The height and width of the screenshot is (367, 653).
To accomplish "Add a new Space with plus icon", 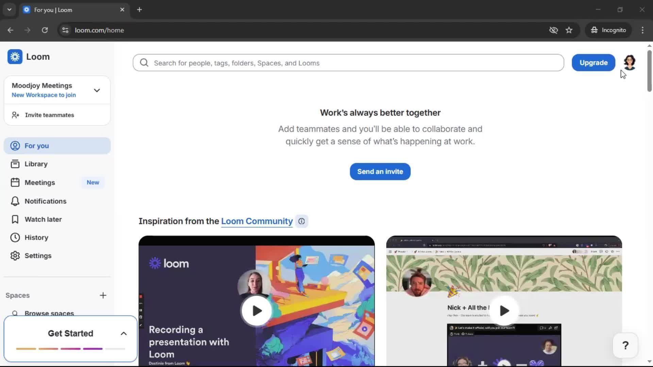I will [x=103, y=295].
